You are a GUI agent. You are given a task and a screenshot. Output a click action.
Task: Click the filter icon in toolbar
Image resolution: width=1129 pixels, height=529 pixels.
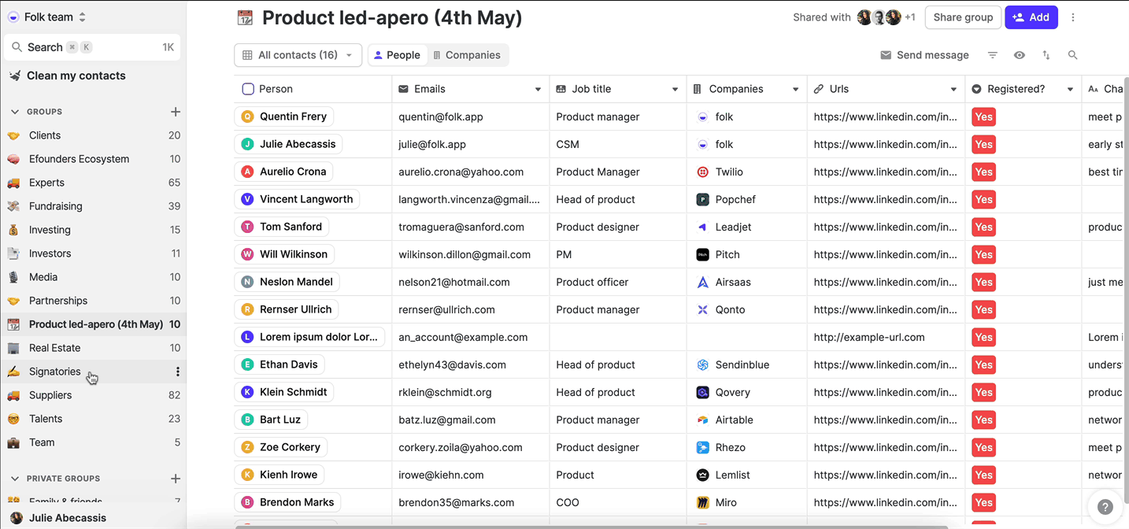click(x=993, y=55)
